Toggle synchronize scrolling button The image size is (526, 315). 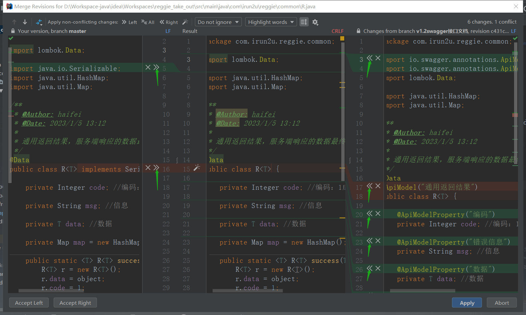click(304, 22)
